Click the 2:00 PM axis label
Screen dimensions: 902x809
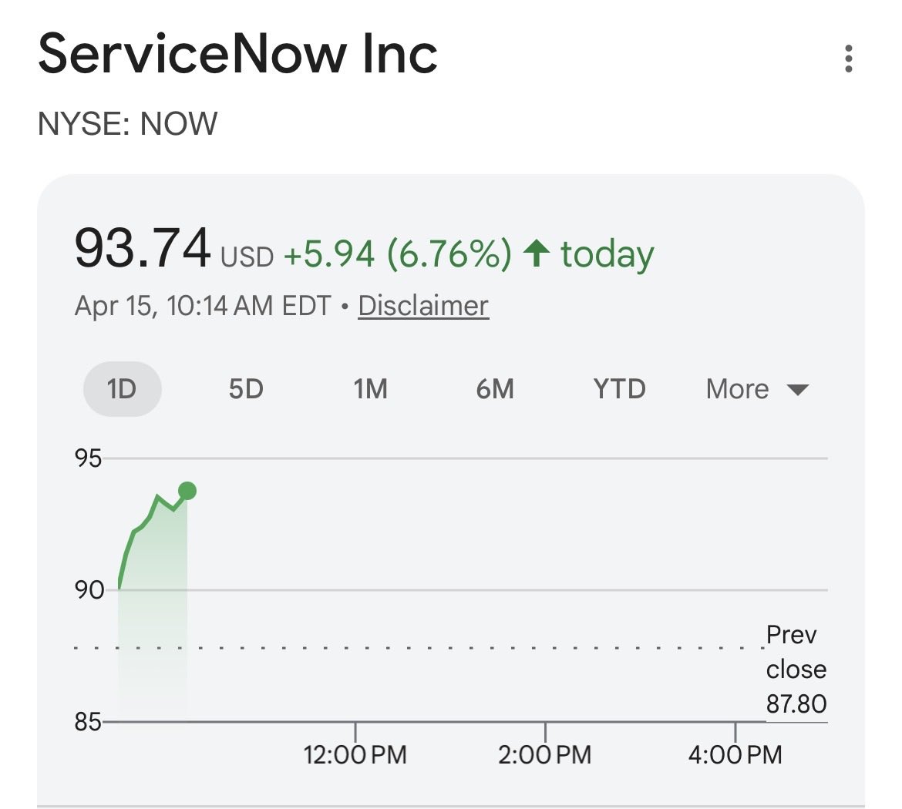click(x=545, y=755)
